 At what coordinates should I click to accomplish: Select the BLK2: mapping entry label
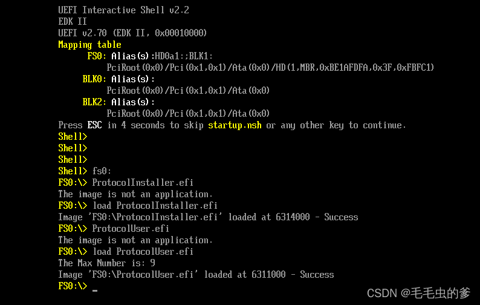coord(94,102)
